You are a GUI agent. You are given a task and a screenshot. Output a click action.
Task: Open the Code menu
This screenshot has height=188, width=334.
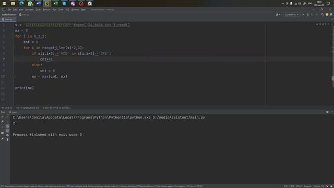pos(38,9)
